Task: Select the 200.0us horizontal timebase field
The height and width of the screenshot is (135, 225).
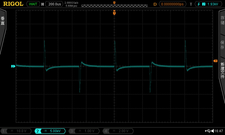Action: coord(54,4)
